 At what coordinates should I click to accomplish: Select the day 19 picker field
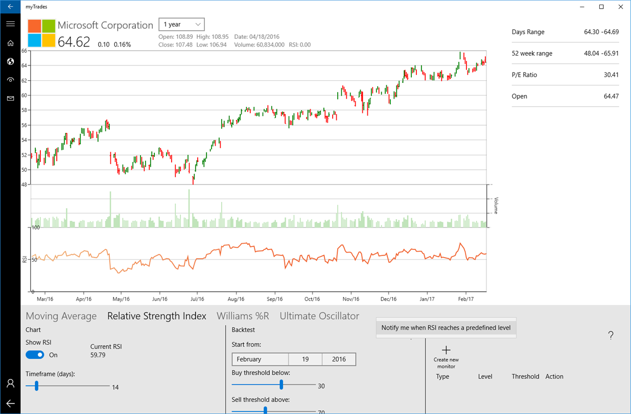coord(305,359)
